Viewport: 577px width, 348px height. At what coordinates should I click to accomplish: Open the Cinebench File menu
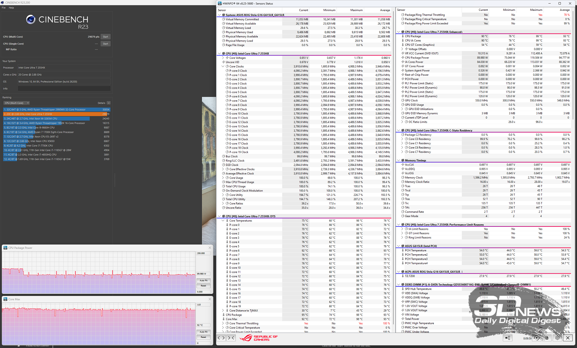click(4, 8)
